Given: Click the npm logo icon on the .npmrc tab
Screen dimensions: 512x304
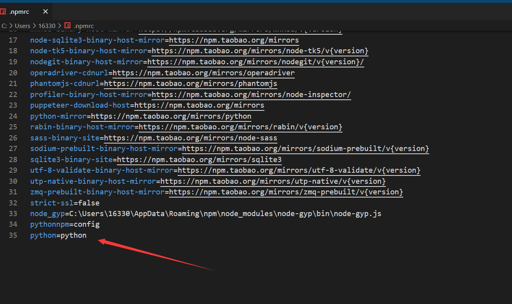Looking at the screenshot, I should tap(4, 11).
